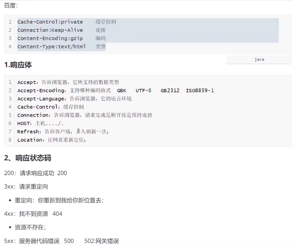This screenshot has height=245, width=292.
Task: Click the 类型 comment after Content-Type
Action: click(x=101, y=46)
